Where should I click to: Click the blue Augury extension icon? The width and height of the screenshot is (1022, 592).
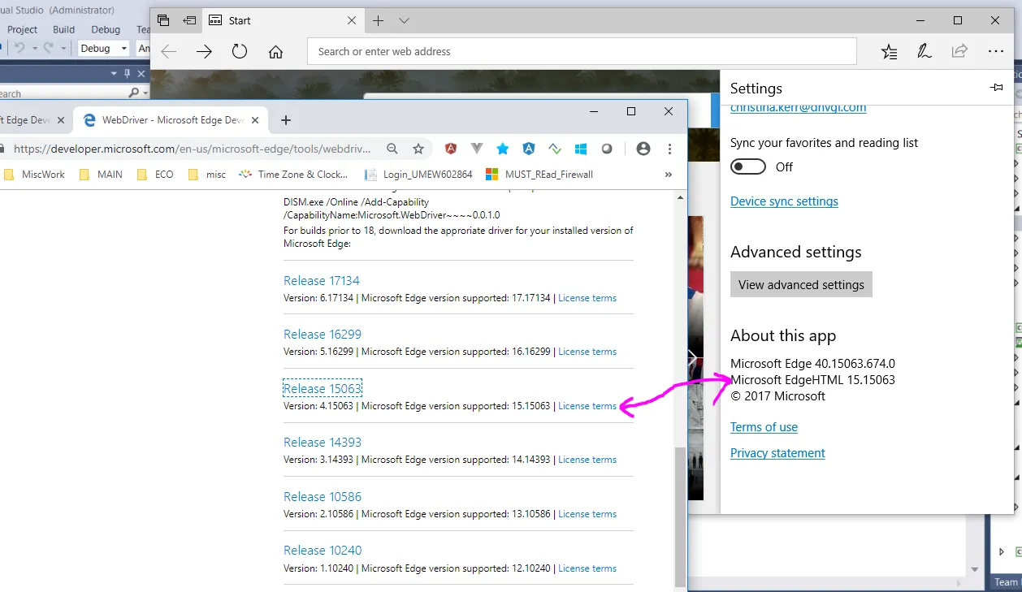click(529, 149)
